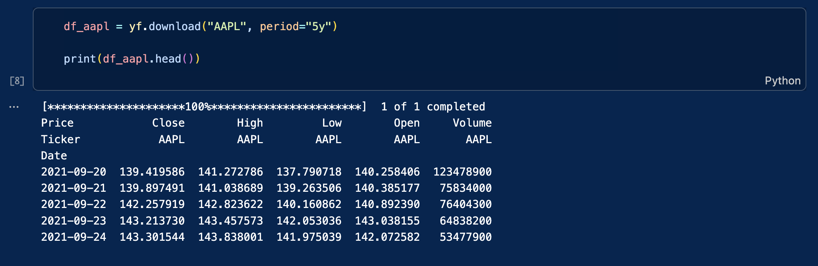This screenshot has width=818, height=266.
Task: Select volume value 76404300
Action: [466, 205]
